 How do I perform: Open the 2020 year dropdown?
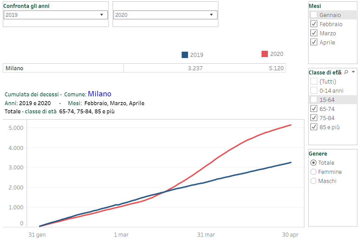click(x=165, y=15)
